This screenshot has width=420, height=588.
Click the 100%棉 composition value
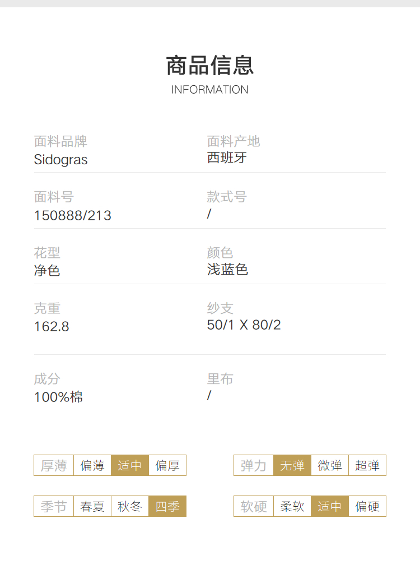(58, 397)
